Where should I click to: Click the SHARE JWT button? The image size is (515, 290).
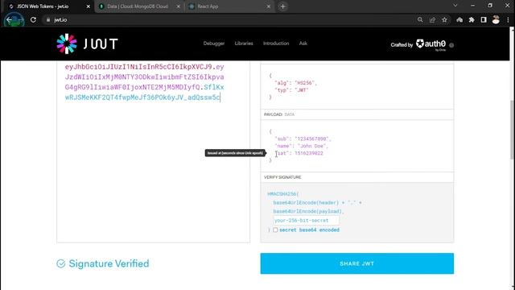(x=357, y=263)
